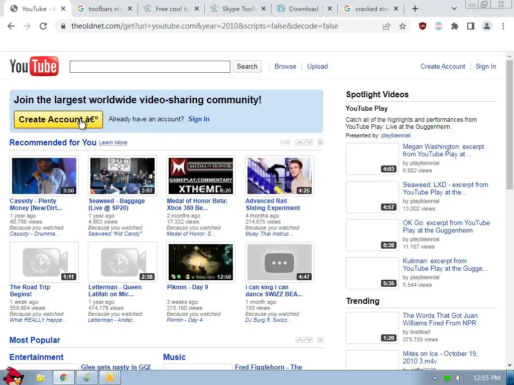Click Sign In inside the blue banner
This screenshot has width=514, height=385.
click(x=199, y=119)
